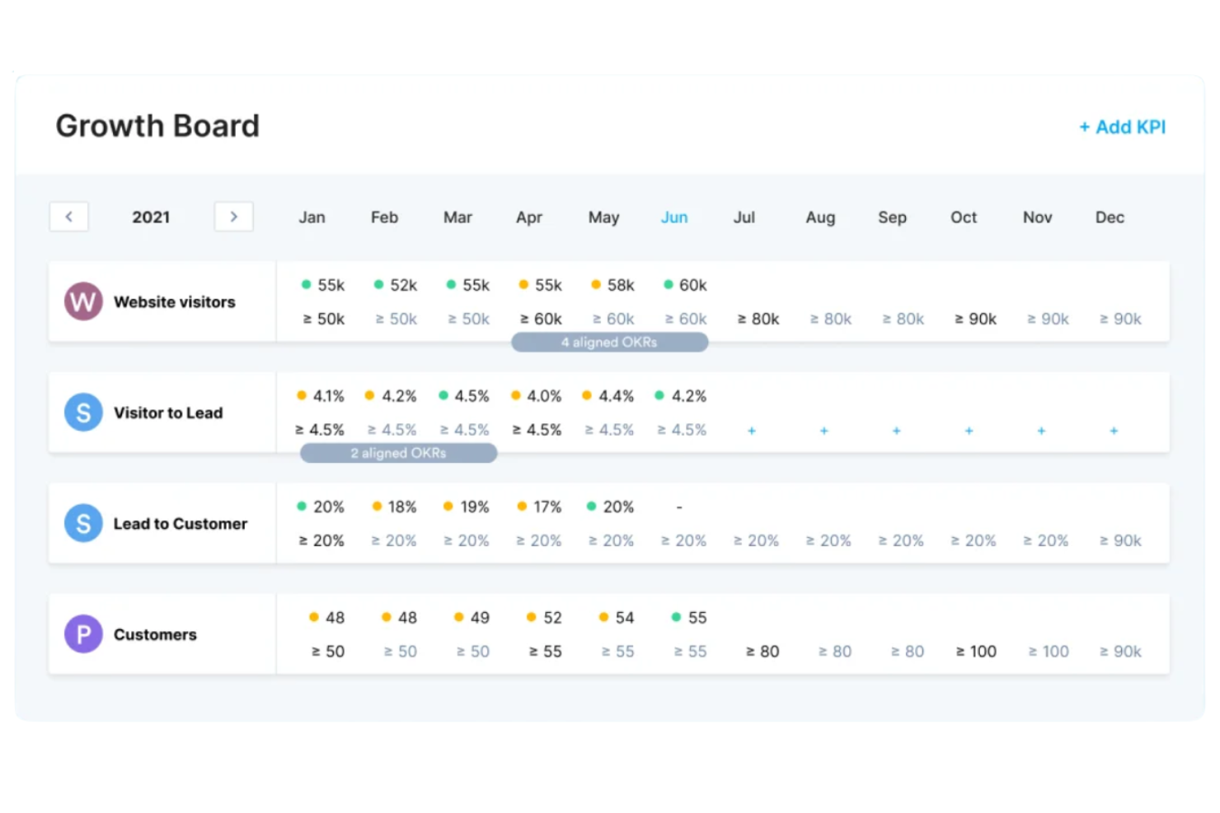Expand the 2 aligned OKRs badge
Viewport: 1220px width, 813px height.
pos(398,452)
